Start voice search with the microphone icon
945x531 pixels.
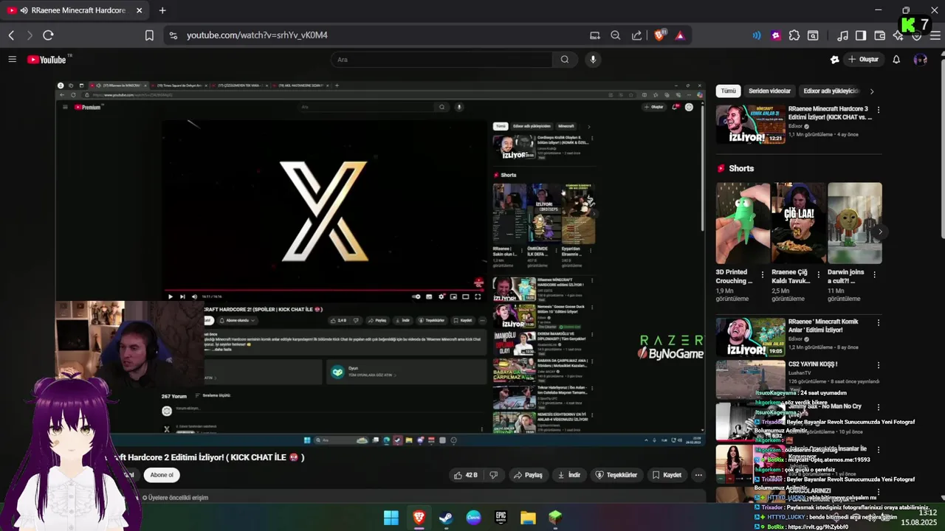coord(593,60)
